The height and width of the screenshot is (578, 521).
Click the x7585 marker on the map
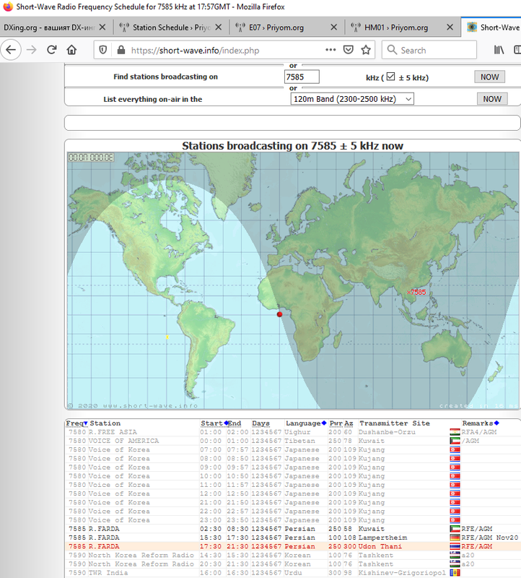[x=416, y=293]
